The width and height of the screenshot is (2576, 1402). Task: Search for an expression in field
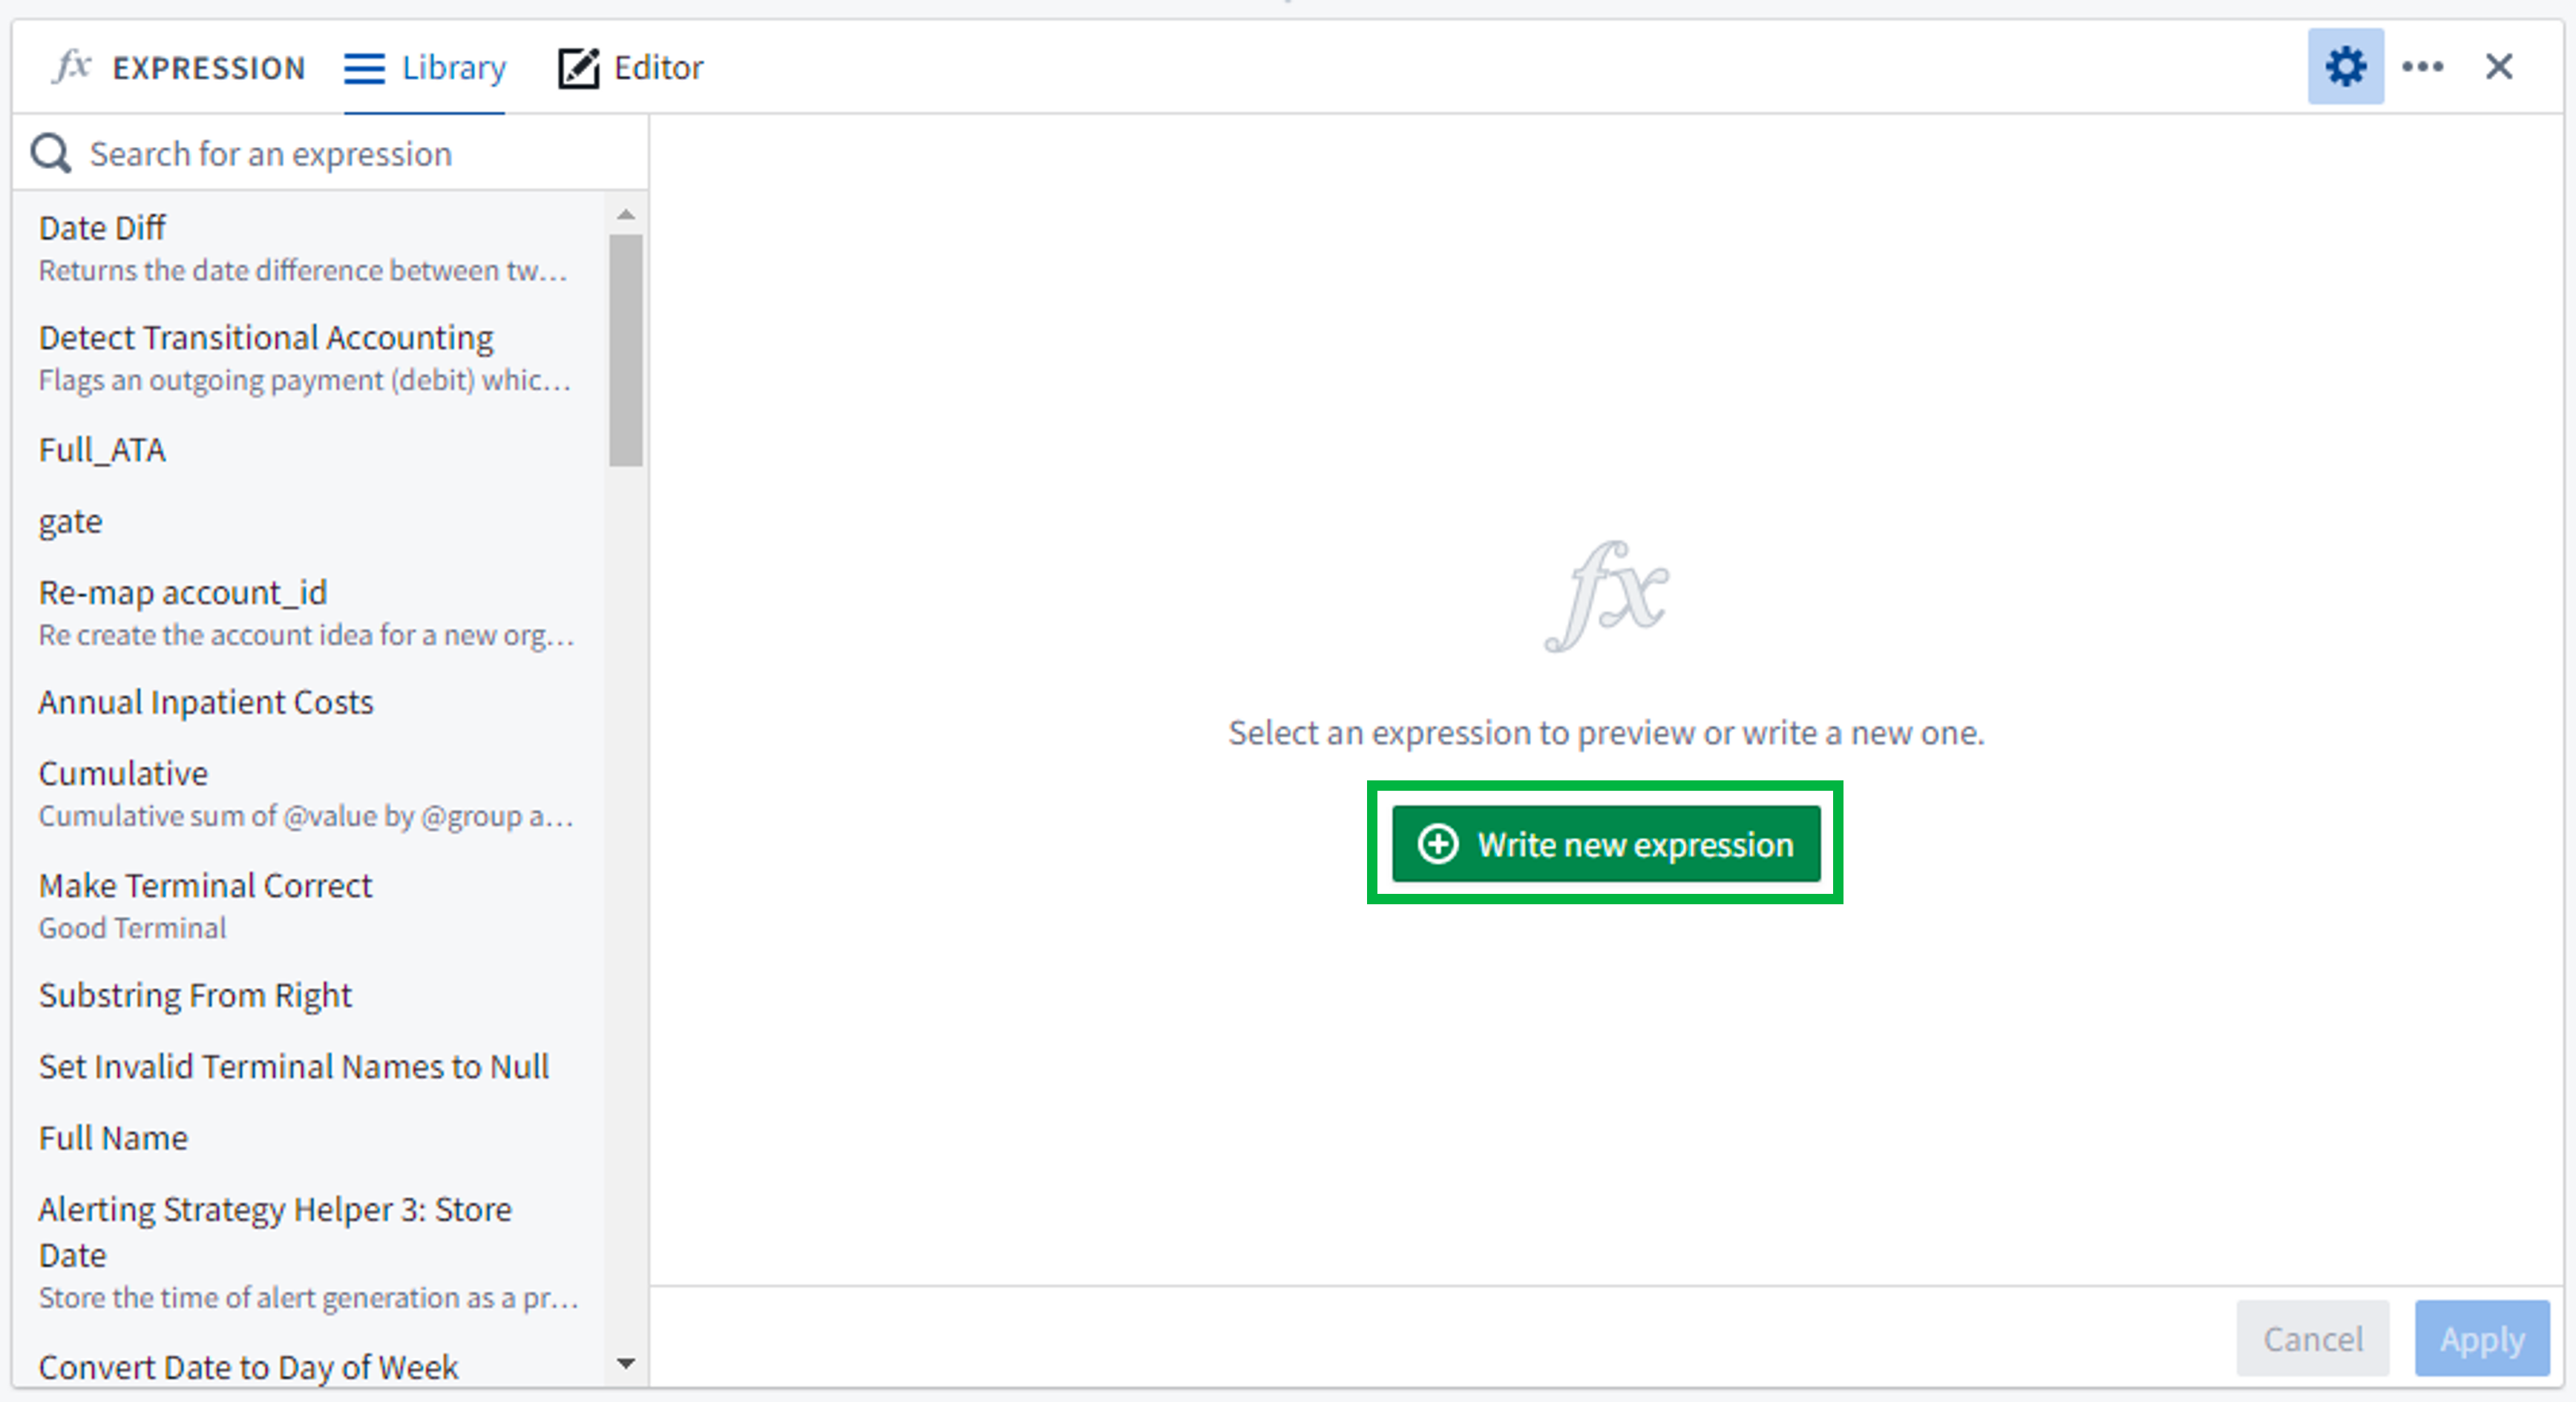pyautogui.click(x=328, y=154)
